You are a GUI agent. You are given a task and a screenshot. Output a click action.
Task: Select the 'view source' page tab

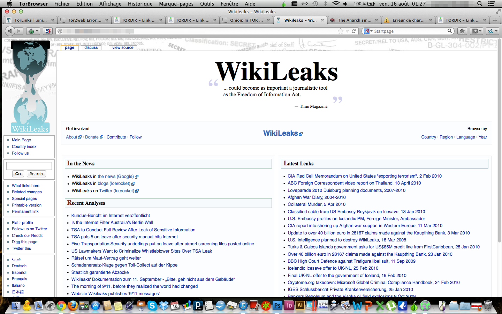pyautogui.click(x=123, y=47)
